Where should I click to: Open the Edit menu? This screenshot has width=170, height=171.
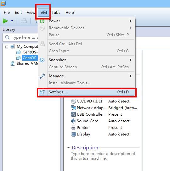click(x=18, y=13)
